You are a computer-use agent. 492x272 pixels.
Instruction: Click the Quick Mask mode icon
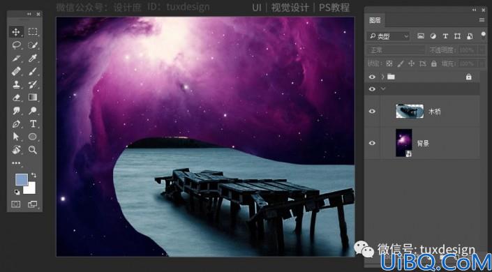(x=15, y=204)
